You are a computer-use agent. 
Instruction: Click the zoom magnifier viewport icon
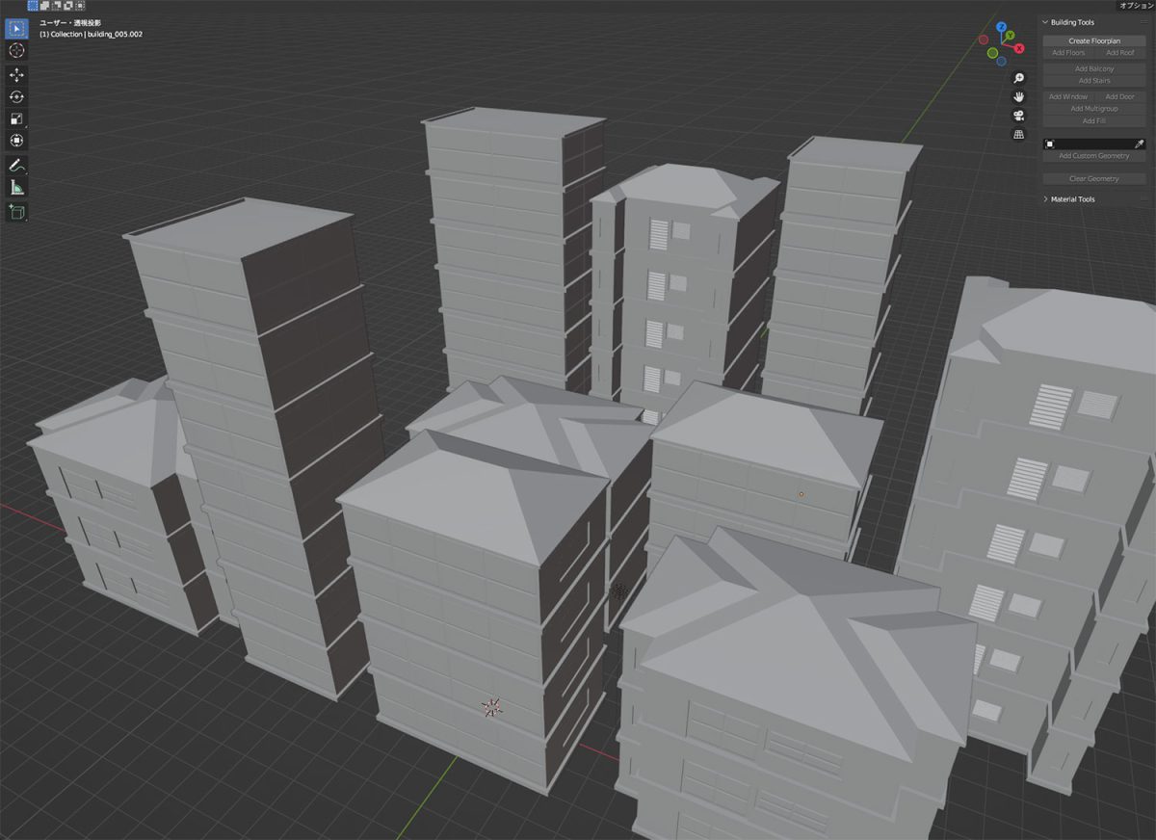point(1018,78)
